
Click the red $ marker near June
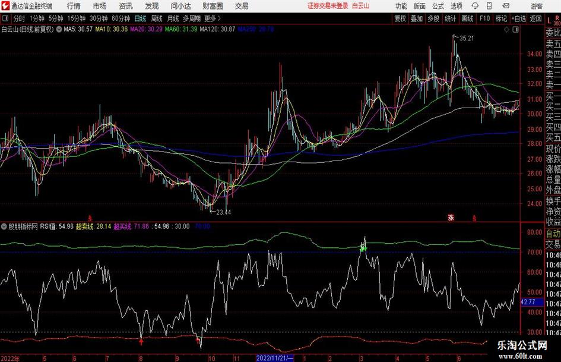474,218
